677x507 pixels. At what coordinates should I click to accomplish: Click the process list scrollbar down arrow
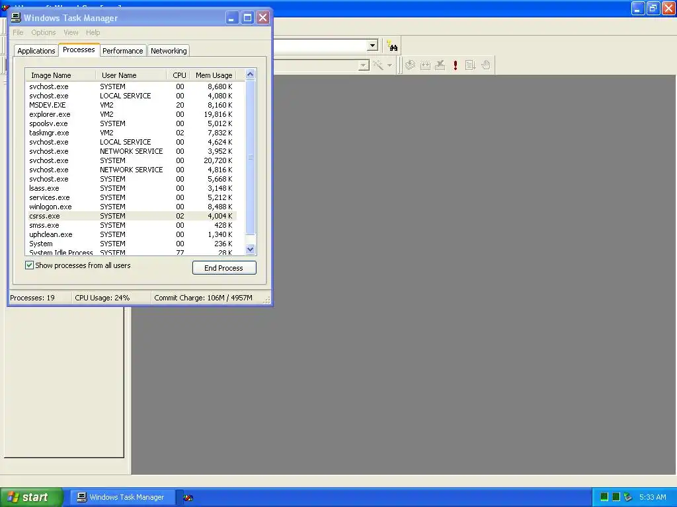coord(250,249)
